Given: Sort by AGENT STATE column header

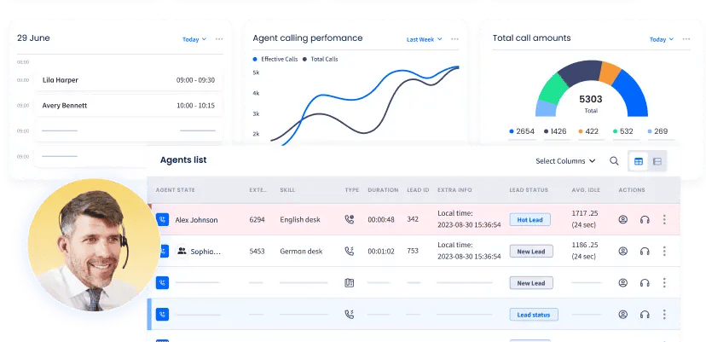Looking at the screenshot, I should coord(175,190).
